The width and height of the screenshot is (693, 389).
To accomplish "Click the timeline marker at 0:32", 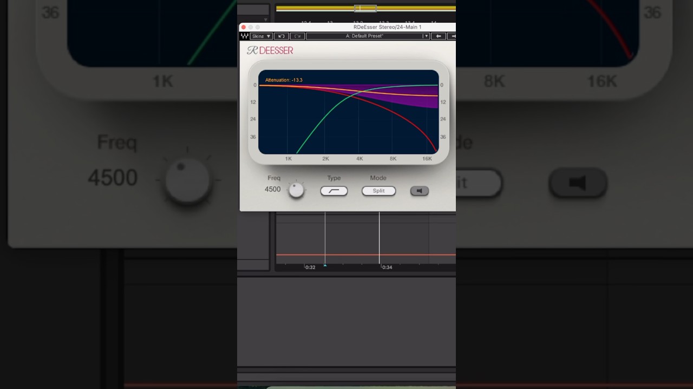I will 310,267.
